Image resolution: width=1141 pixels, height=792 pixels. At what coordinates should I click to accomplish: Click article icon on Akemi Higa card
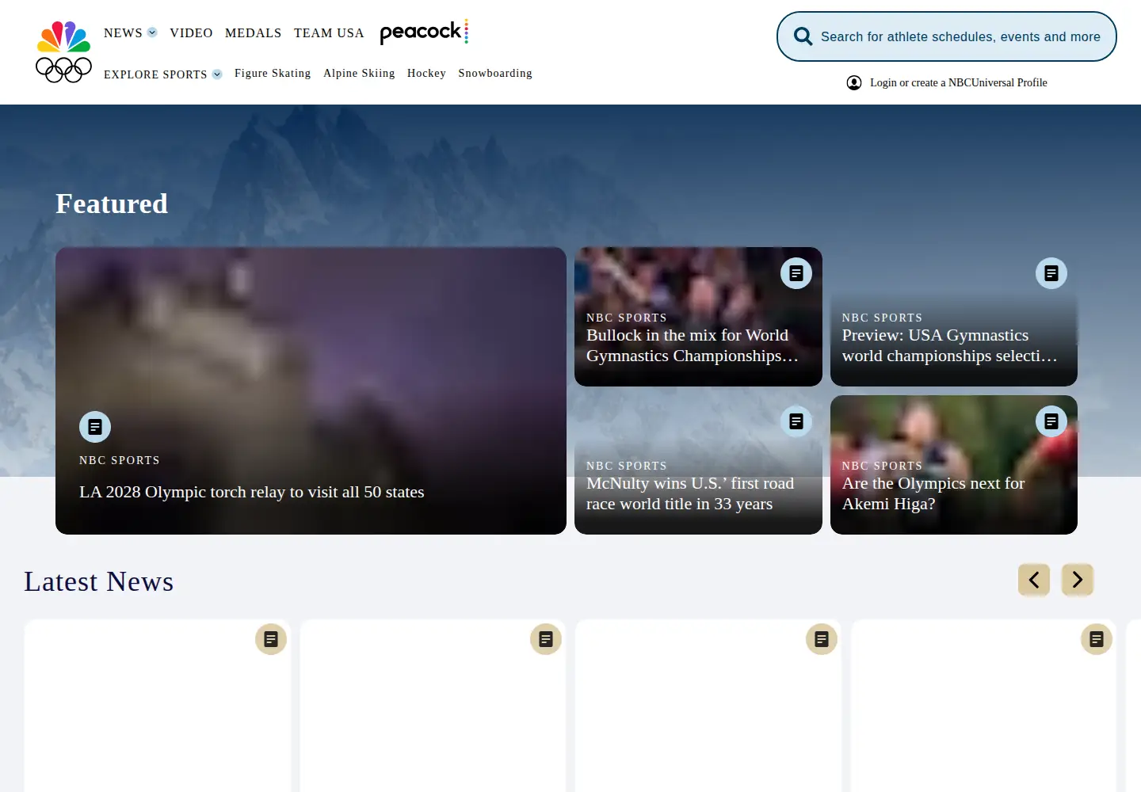click(x=1051, y=421)
